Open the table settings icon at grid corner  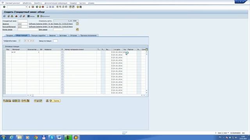click(x=147, y=49)
